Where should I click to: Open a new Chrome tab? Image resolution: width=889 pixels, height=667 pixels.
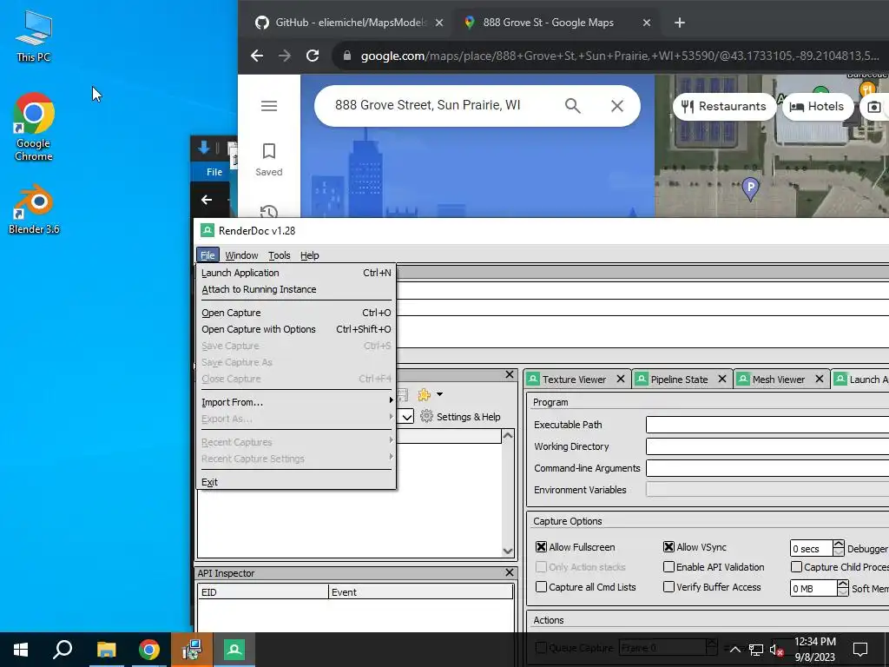[680, 23]
